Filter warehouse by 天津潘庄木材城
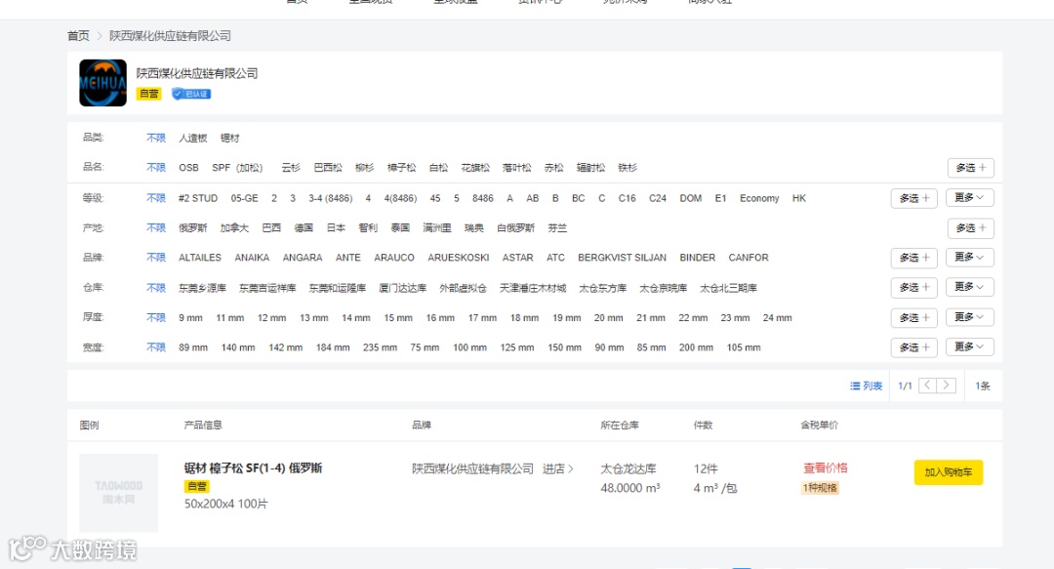Image resolution: width=1054 pixels, height=569 pixels. [x=533, y=288]
